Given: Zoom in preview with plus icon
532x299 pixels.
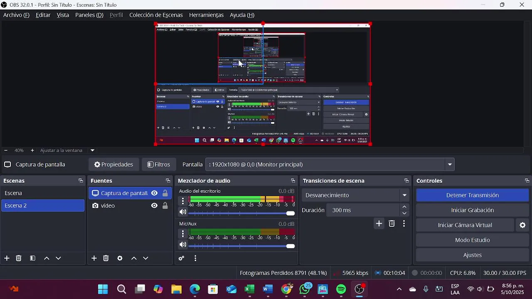Looking at the screenshot, I should point(32,150).
